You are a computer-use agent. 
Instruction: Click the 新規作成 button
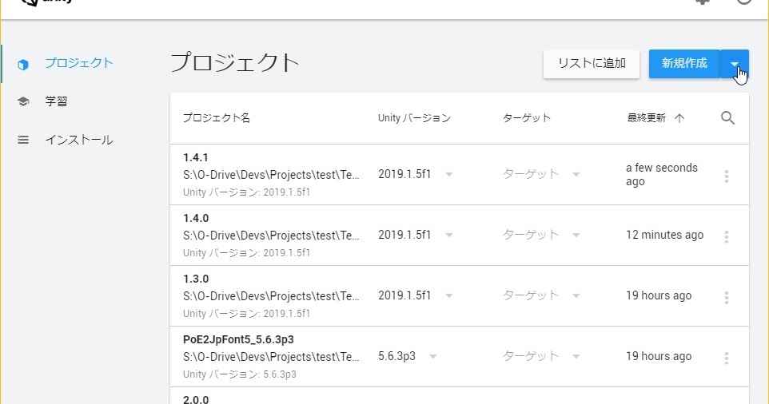tap(684, 64)
